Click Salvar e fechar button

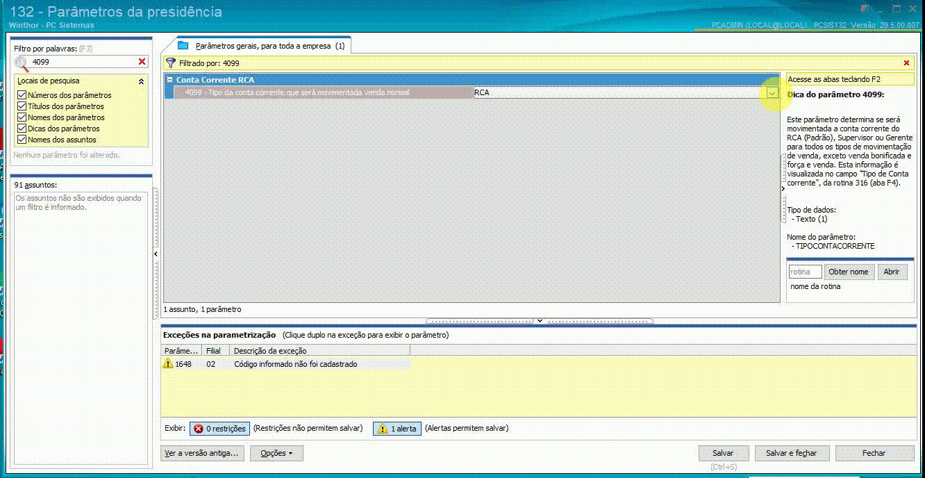792,453
